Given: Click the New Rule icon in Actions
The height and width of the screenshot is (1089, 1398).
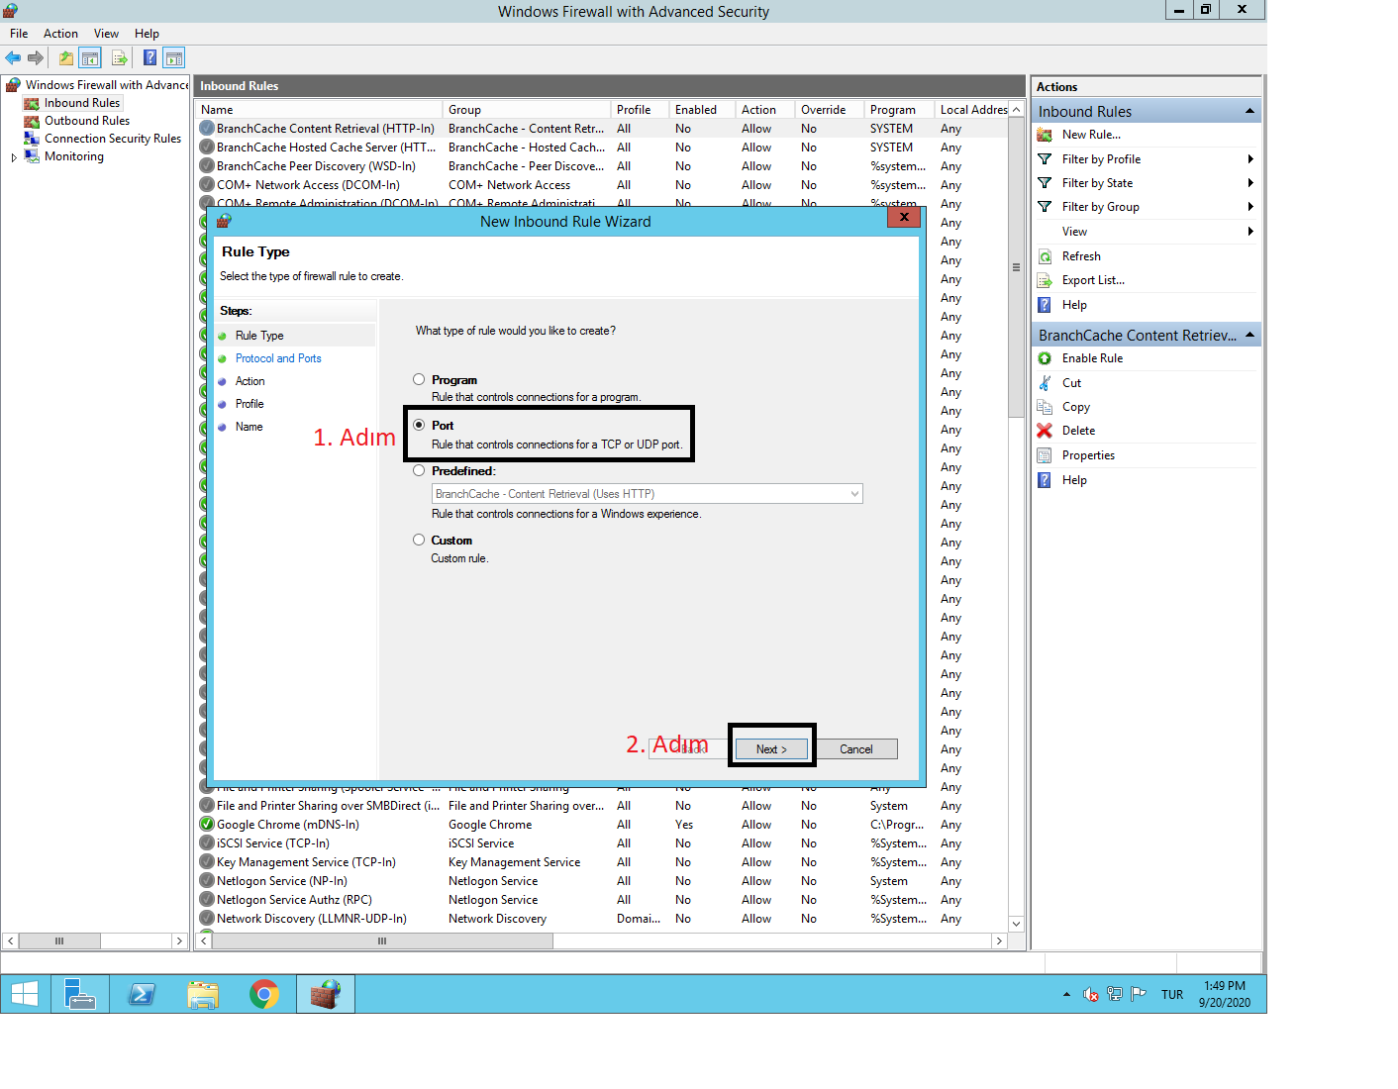Looking at the screenshot, I should pyautogui.click(x=1045, y=135).
